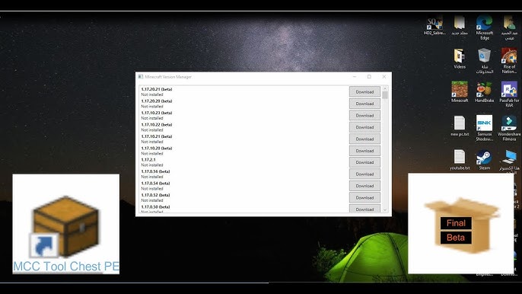The image size is (522, 294).
Task: Download version 1.17.0.52 beta
Action: tap(364, 197)
